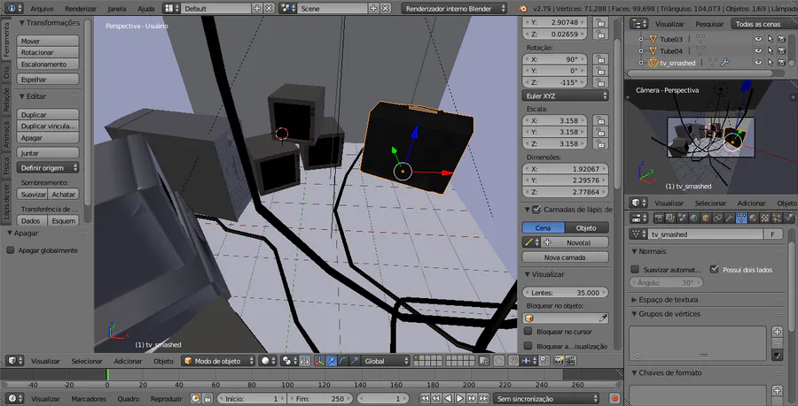Enable Suavizar automat... checkbox

pos(635,270)
